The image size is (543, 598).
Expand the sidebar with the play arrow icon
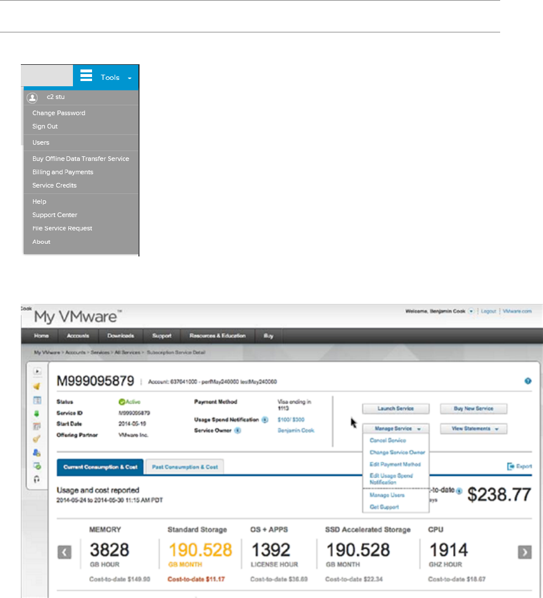(37, 371)
